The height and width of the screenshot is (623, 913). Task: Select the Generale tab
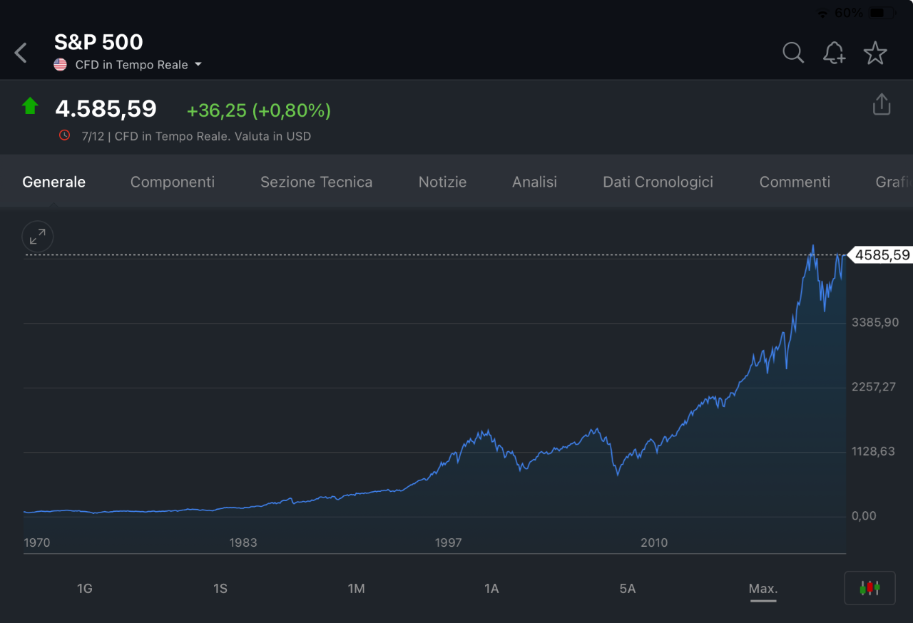click(x=54, y=182)
